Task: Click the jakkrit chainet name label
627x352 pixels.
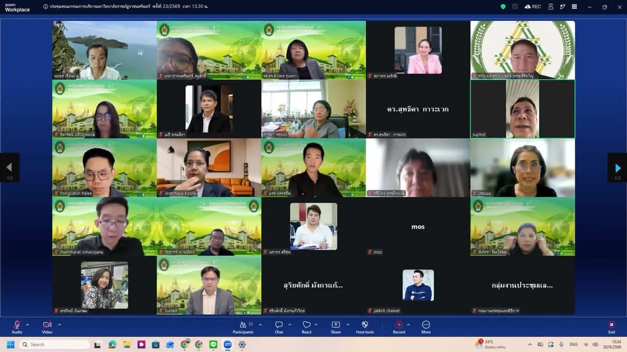Action: point(387,311)
